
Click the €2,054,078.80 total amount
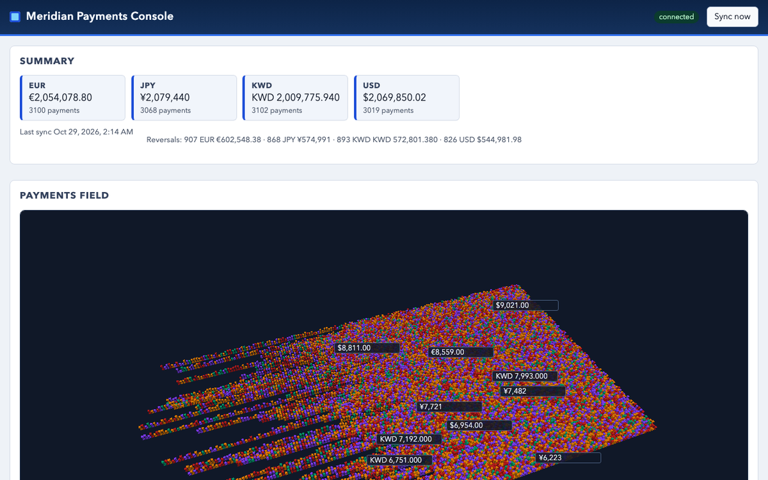click(x=60, y=98)
